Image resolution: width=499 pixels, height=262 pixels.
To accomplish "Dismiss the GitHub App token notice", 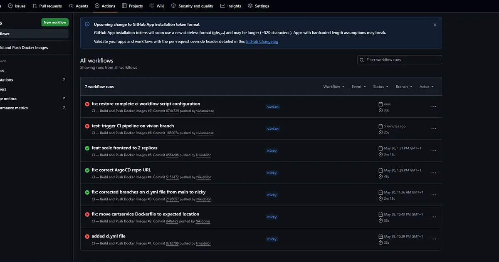I will [435, 25].
